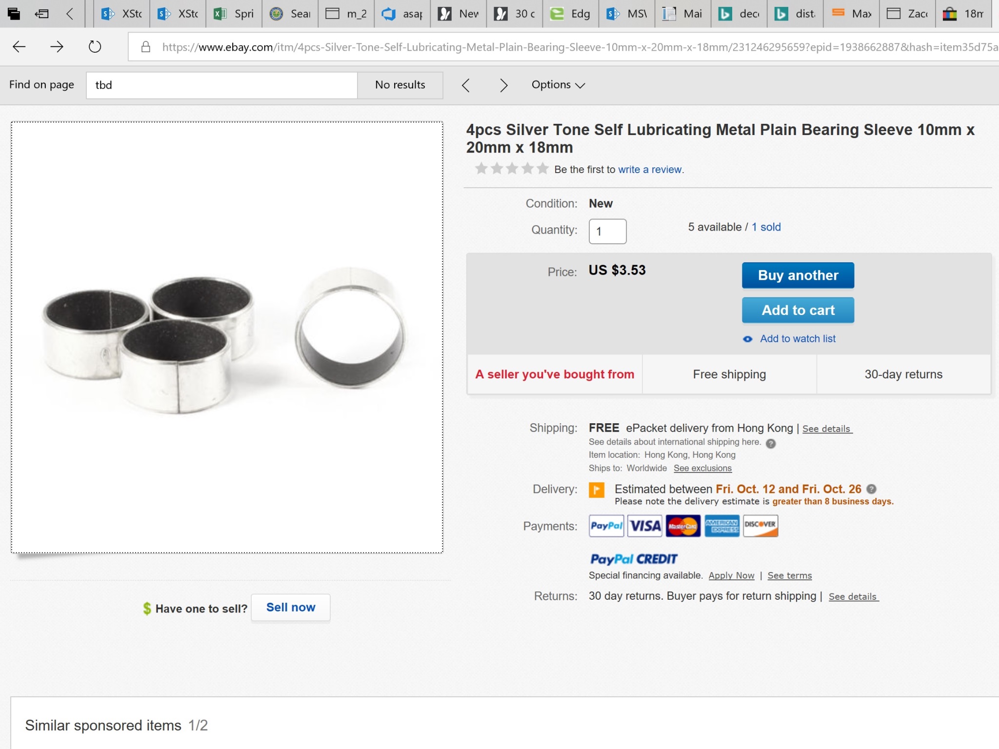Click the set tabs aside icon

42,14
